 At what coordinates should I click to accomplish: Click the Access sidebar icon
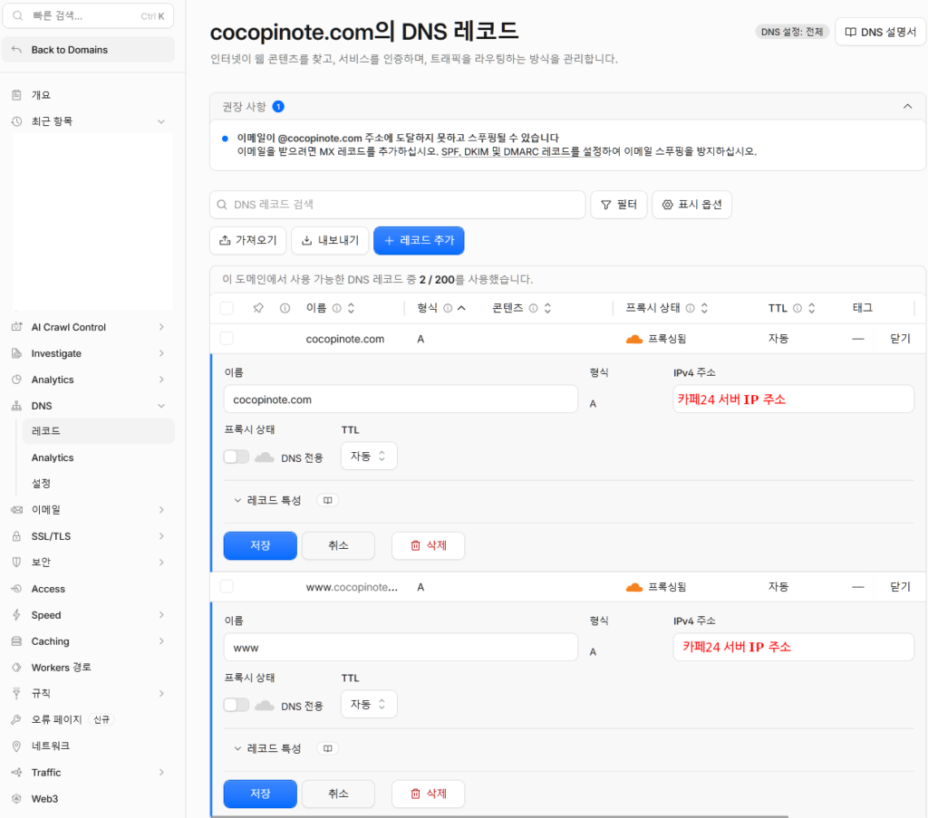coord(16,589)
